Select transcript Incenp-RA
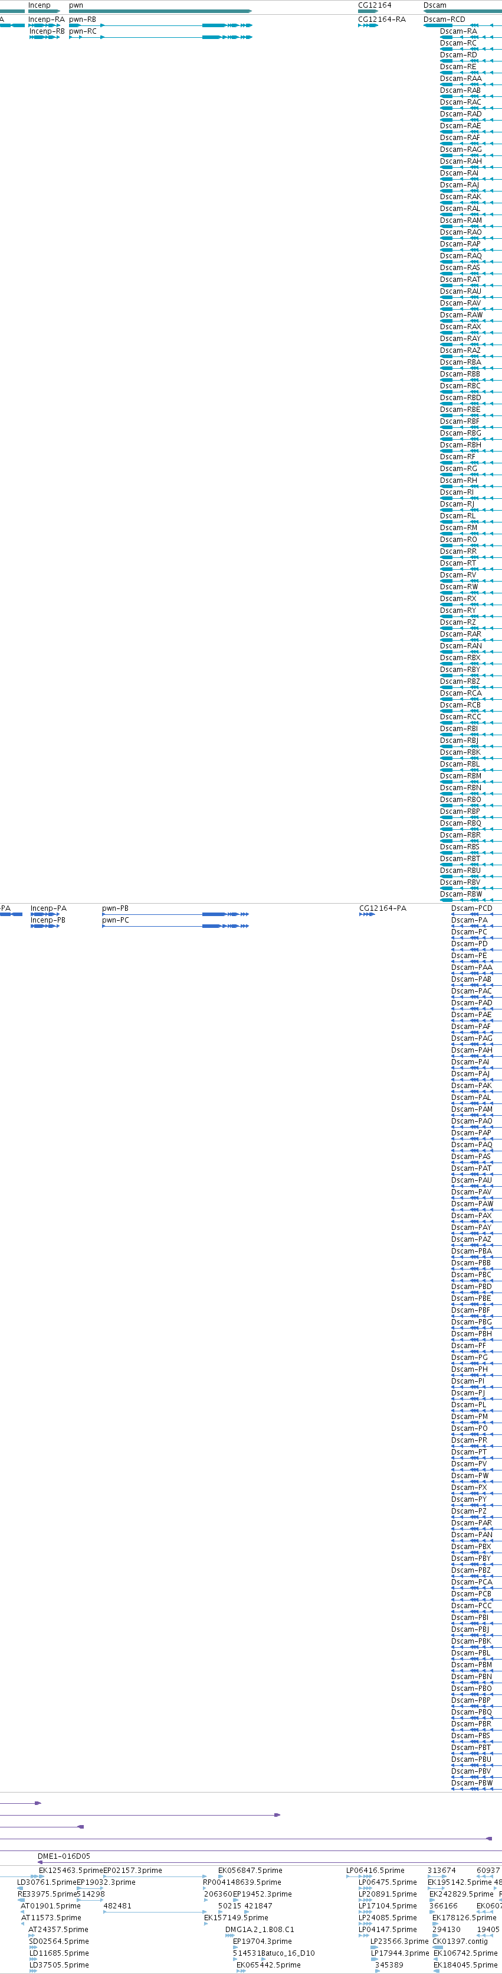The height and width of the screenshot is (1974, 502). [47, 19]
